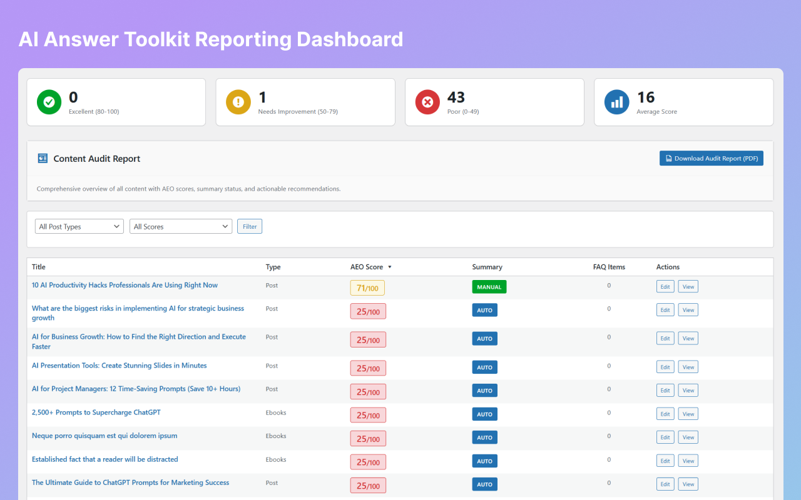Open 10 AI Productivity Hacks article link
Image resolution: width=801 pixels, height=500 pixels.
125,285
